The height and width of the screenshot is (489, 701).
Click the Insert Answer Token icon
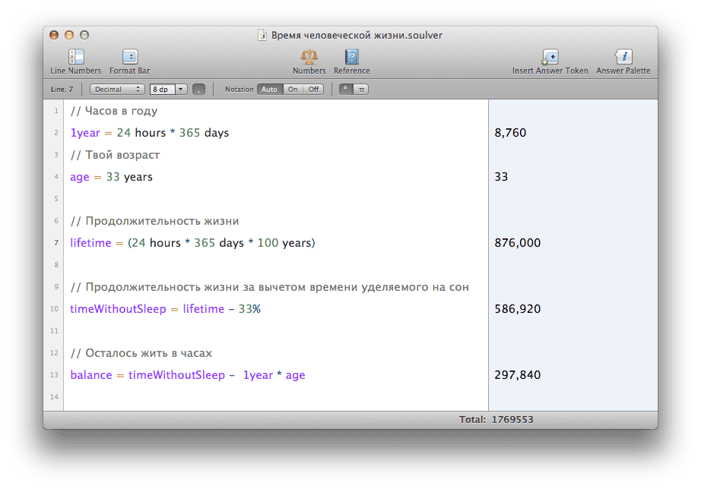point(550,57)
